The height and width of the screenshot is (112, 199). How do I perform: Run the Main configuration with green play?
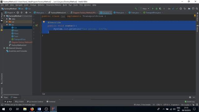pos(153,9)
